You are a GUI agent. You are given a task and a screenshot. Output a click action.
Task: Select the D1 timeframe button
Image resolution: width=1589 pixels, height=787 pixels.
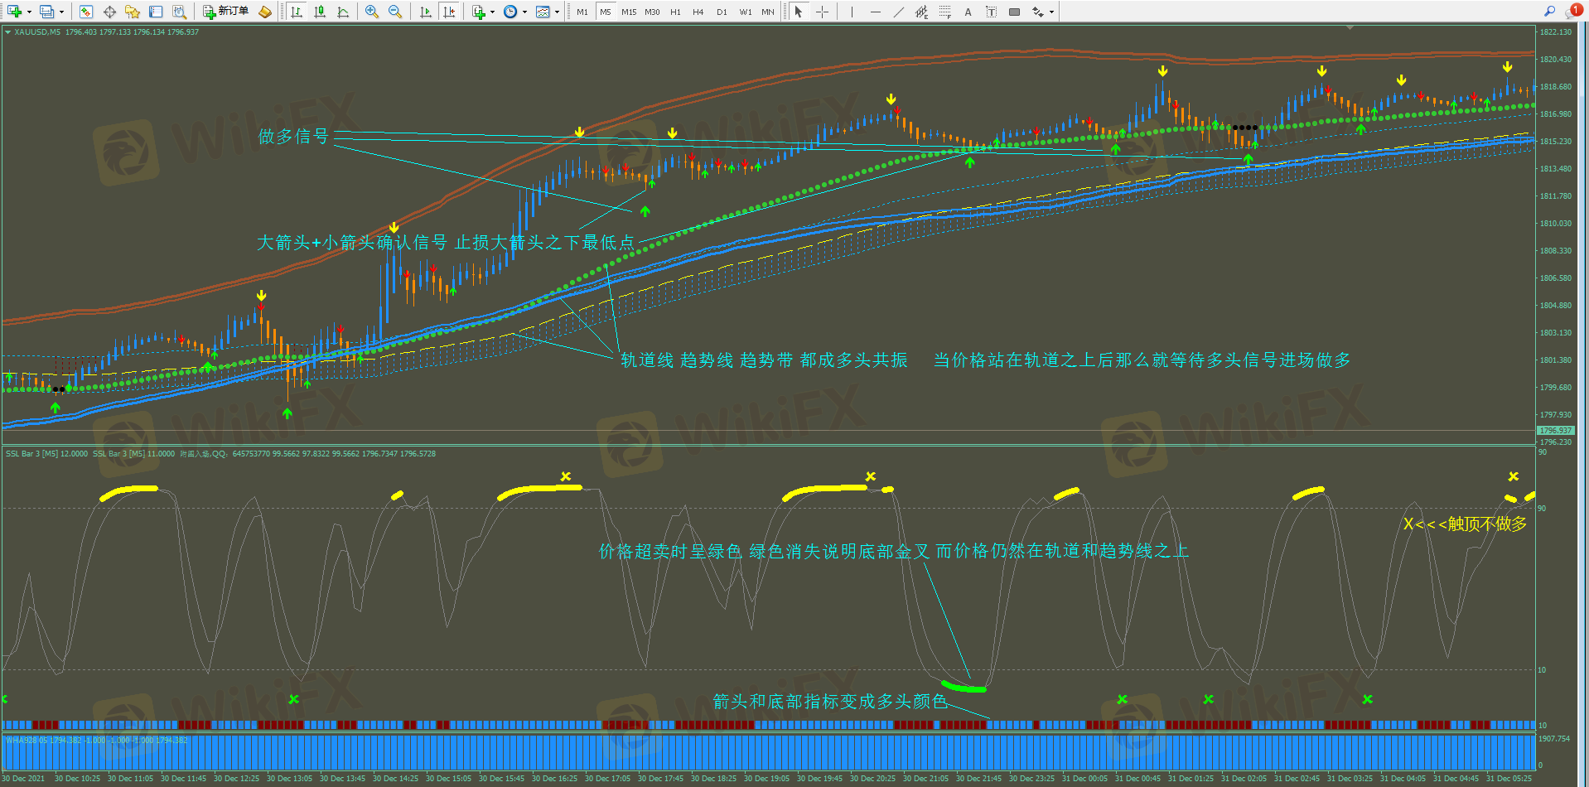(x=722, y=12)
